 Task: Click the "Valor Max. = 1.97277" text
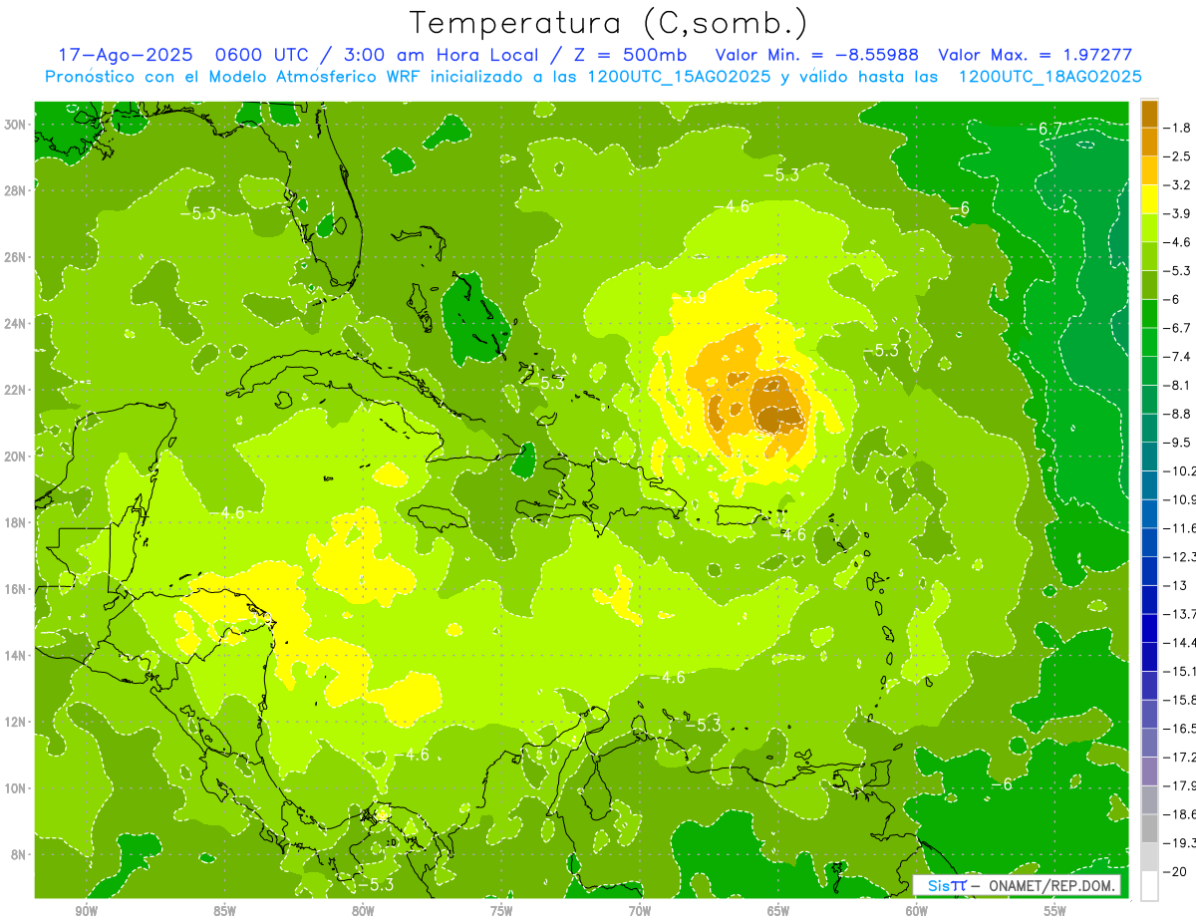1036,56
